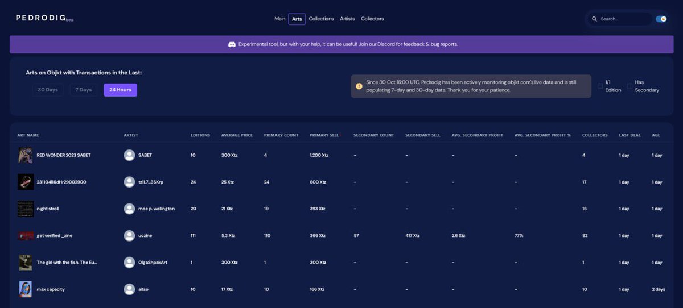
Task: Click OlgaShpakArt avatar icon
Action: 130,263
